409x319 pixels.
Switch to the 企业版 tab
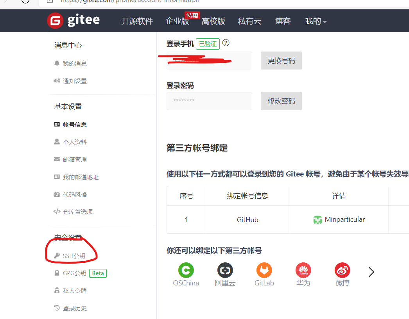pos(177,21)
